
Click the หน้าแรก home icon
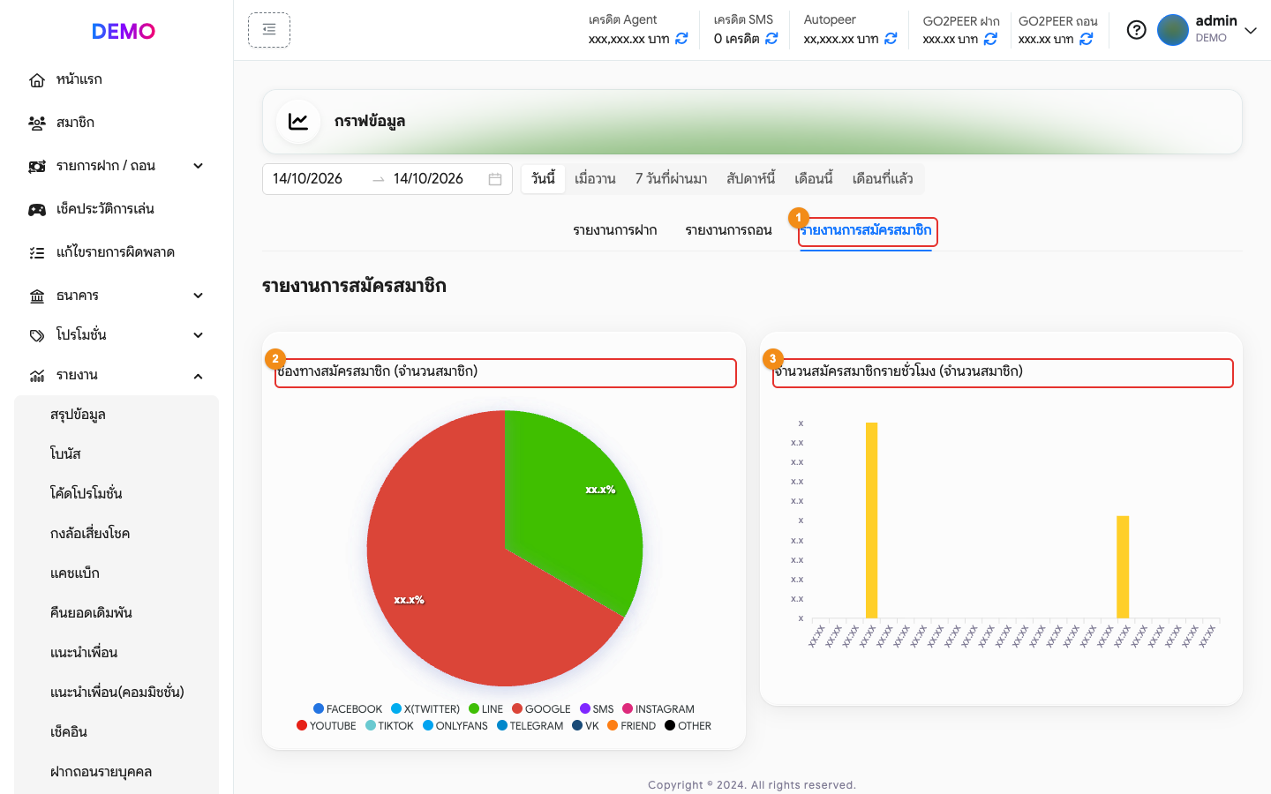click(37, 80)
